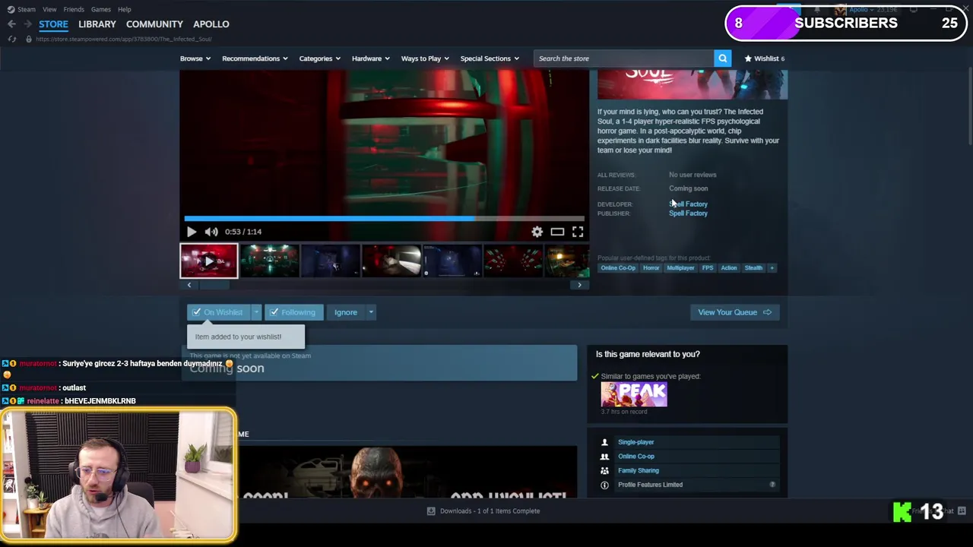Viewport: 973px width, 547px height.
Task: Open the APOLLO profile tab
Action: (x=211, y=24)
